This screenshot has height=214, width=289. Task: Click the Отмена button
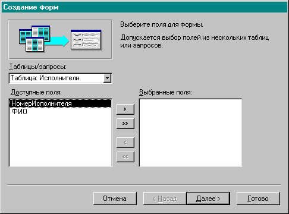[115, 199]
